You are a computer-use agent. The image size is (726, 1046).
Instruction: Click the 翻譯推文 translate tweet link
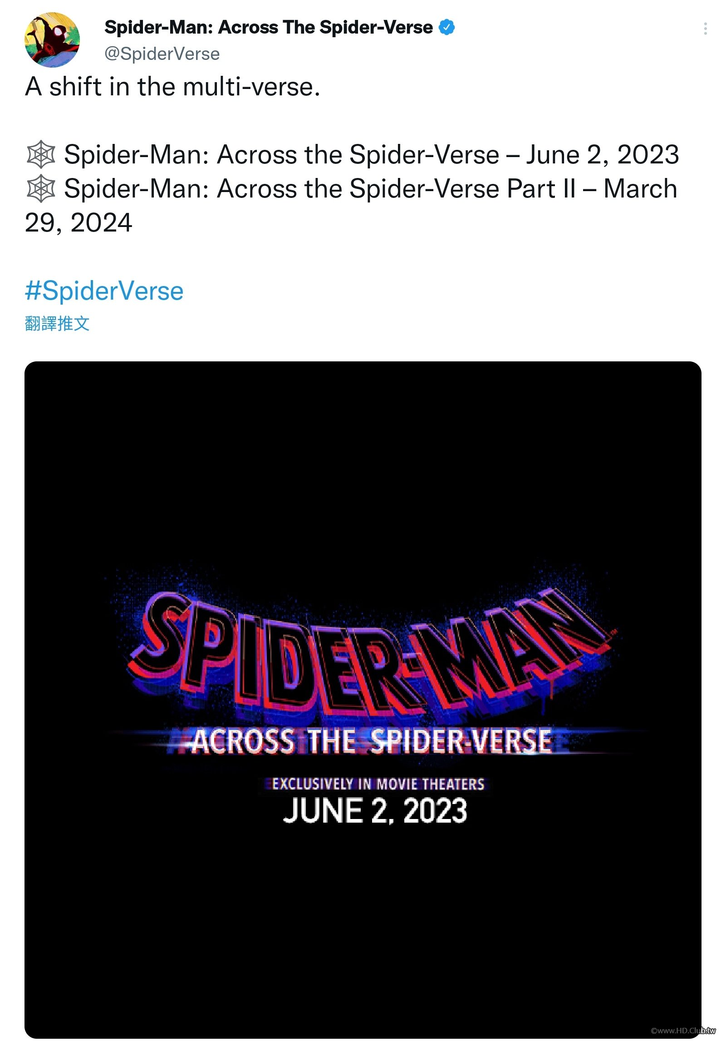[x=57, y=324]
